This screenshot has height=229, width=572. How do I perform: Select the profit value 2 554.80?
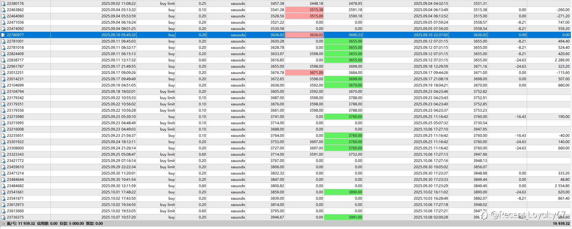pos(562,186)
